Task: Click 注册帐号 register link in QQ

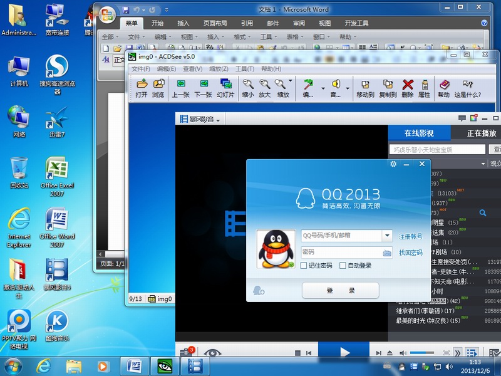Action: (x=411, y=237)
